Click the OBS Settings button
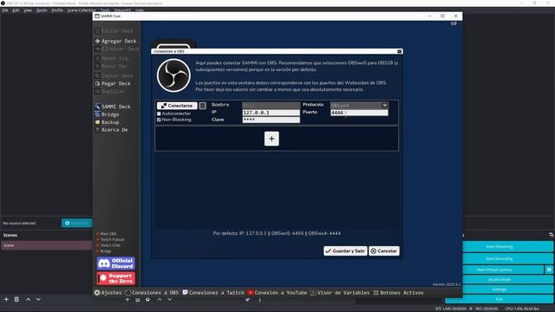The image size is (555, 312). (507, 289)
